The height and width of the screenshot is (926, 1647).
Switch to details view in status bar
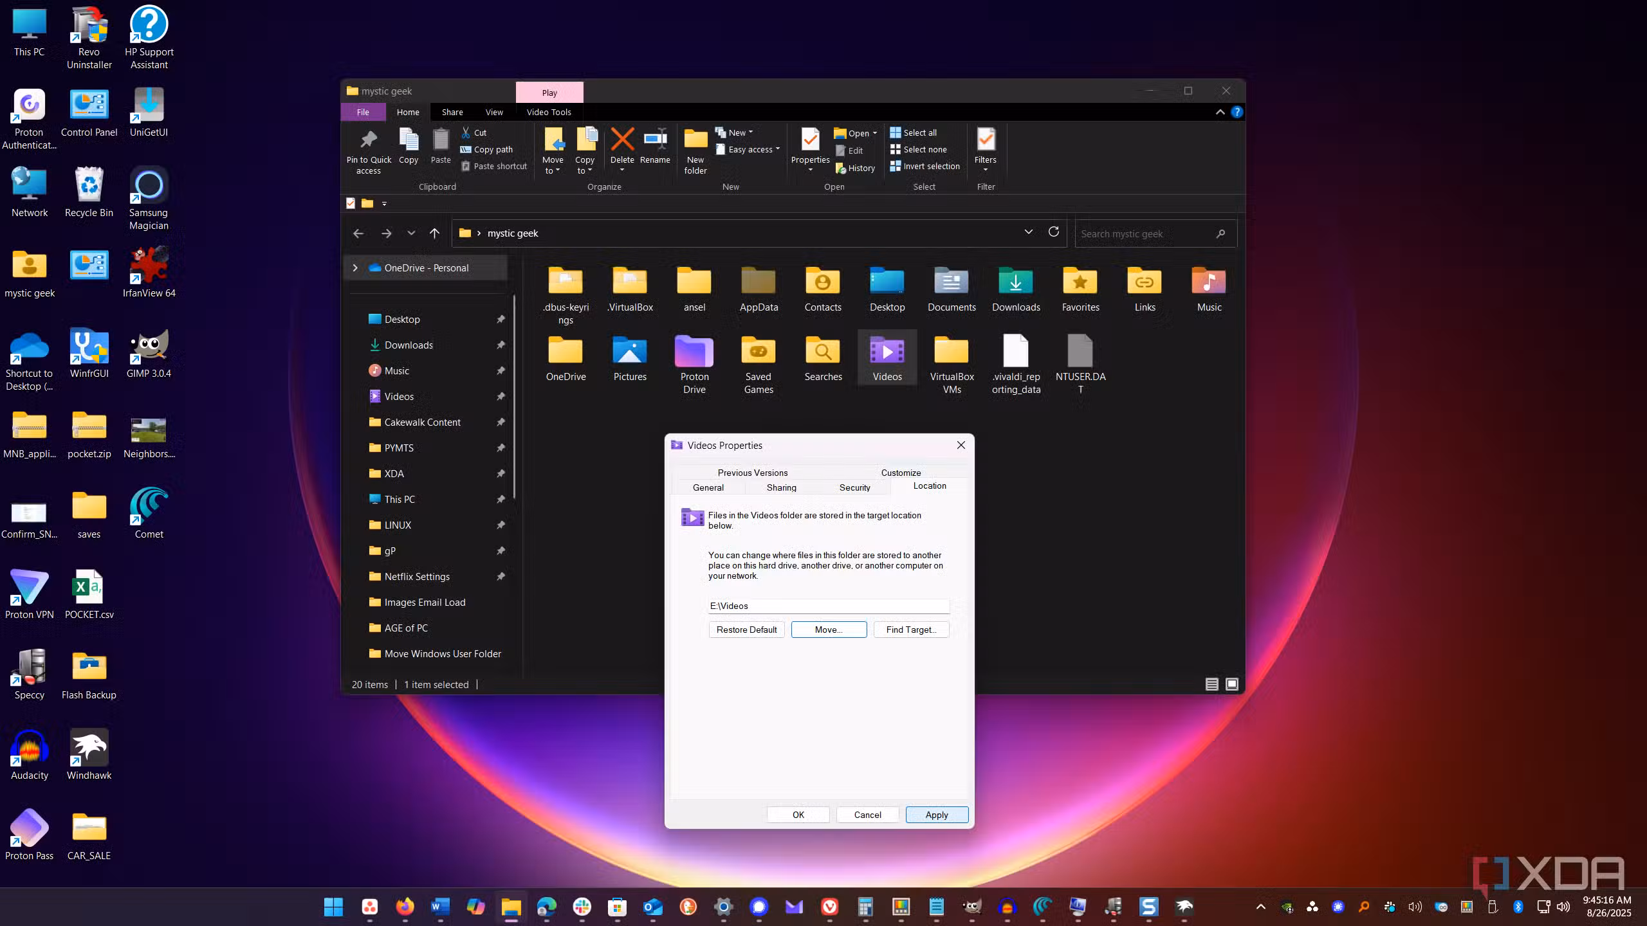[1211, 684]
